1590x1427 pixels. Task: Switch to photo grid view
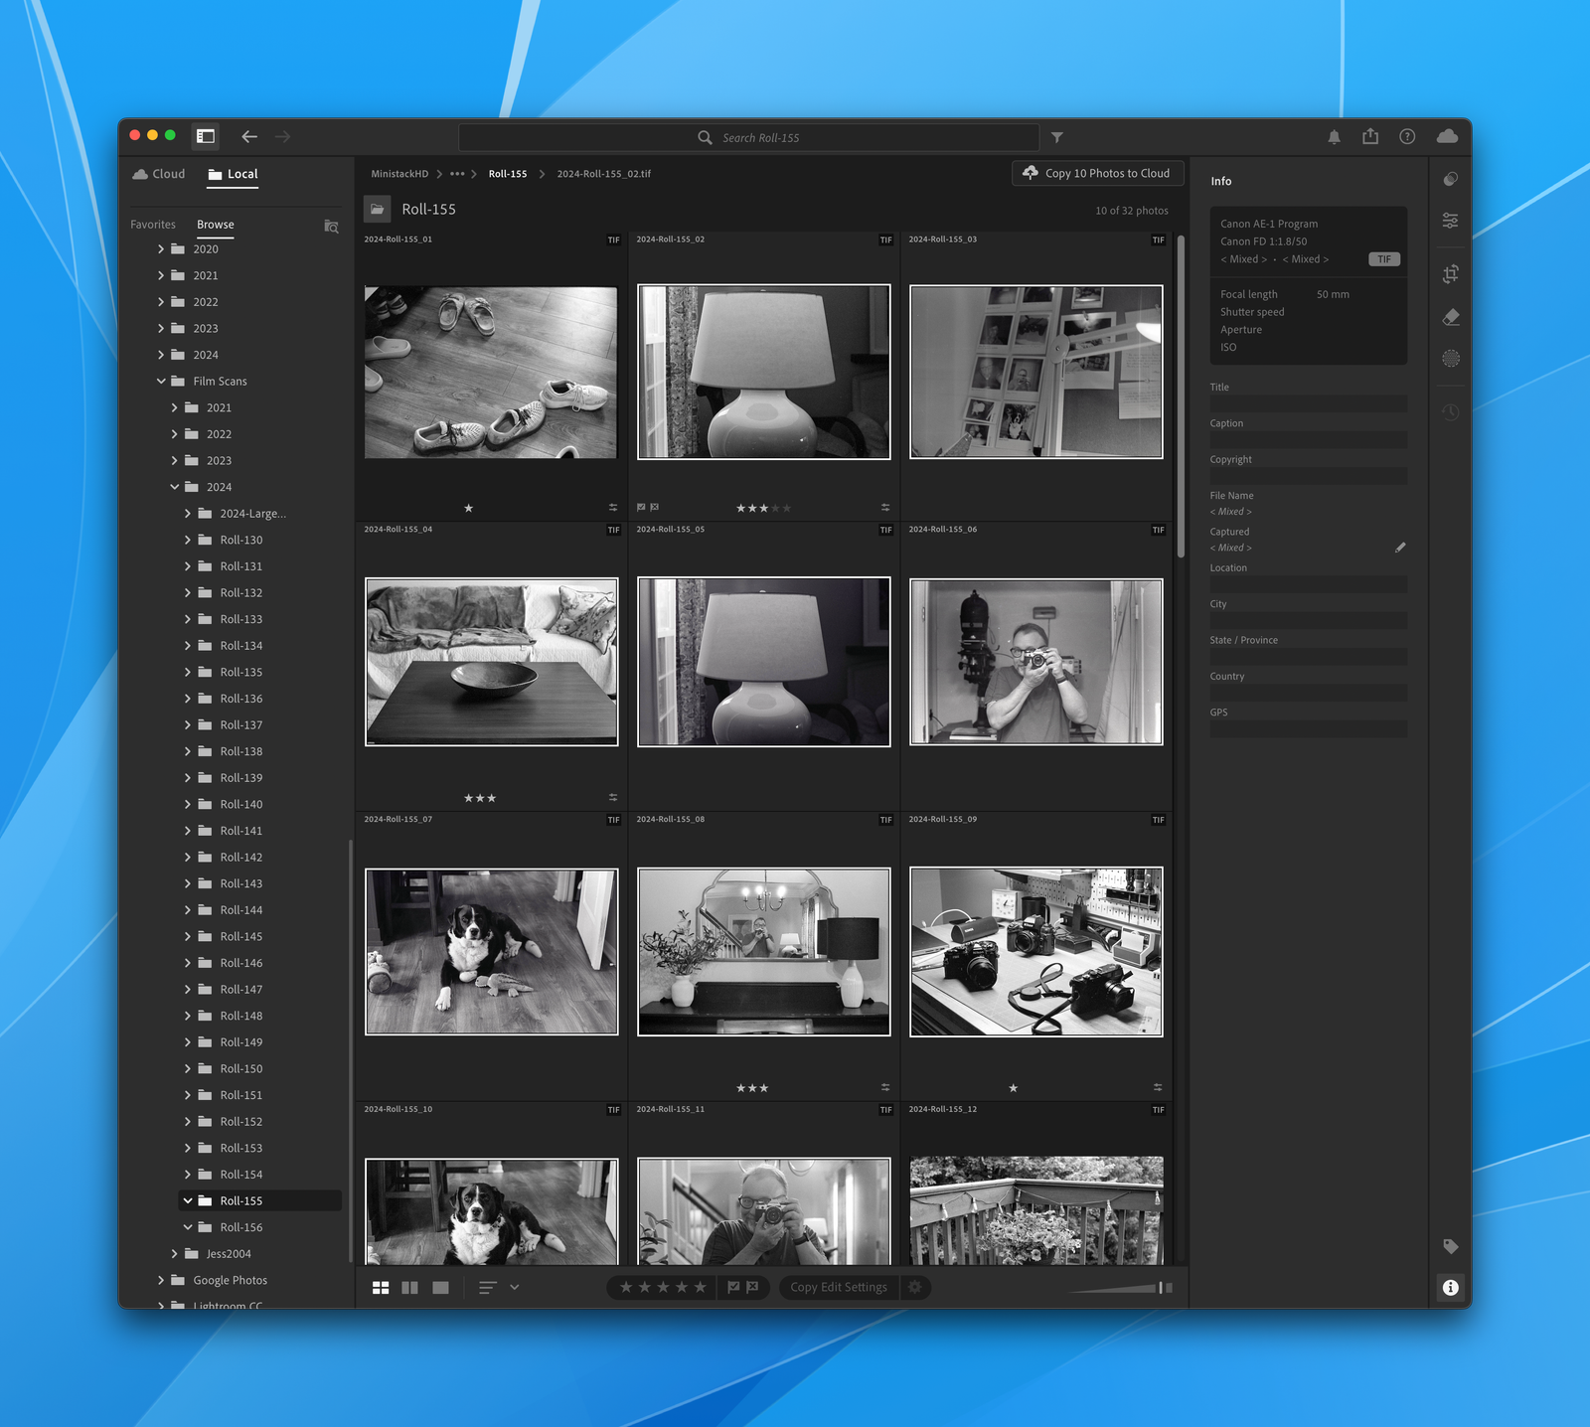[x=381, y=1288]
